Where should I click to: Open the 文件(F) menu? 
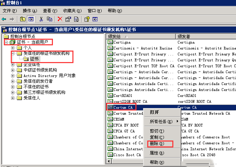pos(10,11)
